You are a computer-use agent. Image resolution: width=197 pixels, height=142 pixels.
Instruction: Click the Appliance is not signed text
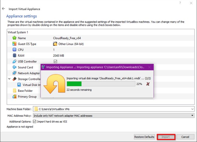20,127
